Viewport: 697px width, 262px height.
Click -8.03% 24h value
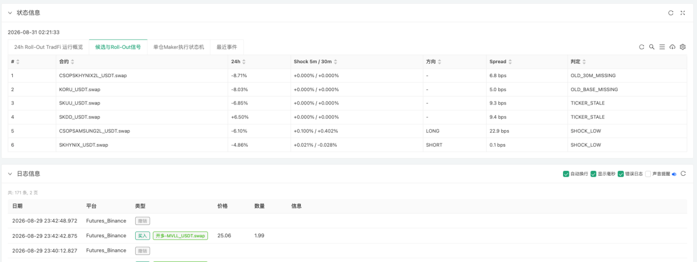click(x=239, y=89)
